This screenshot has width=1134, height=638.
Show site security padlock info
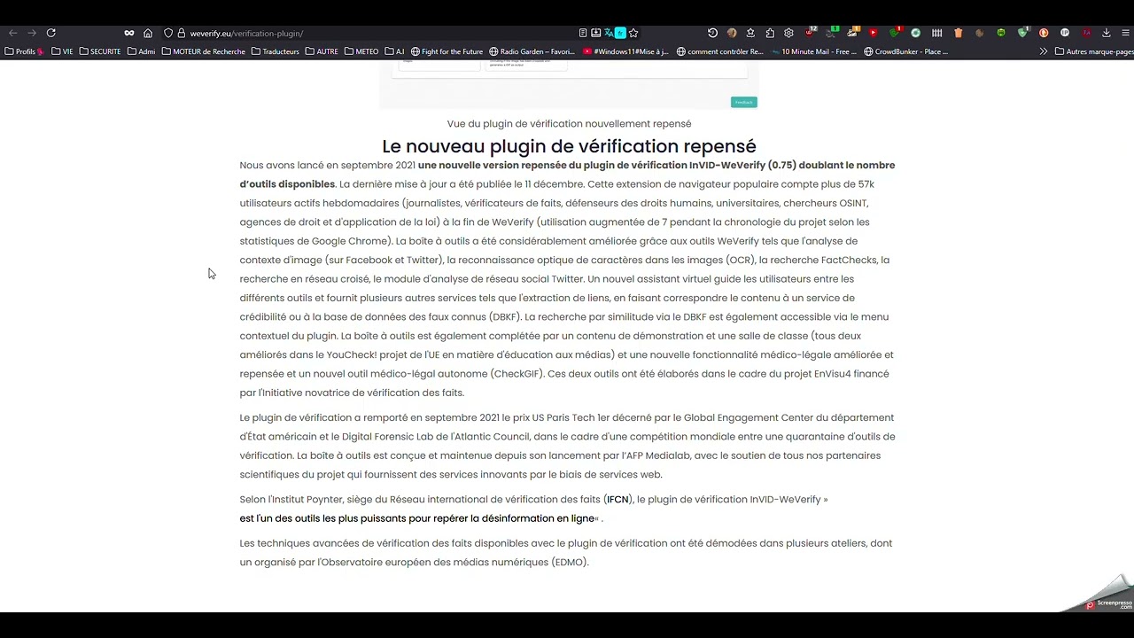(182, 33)
